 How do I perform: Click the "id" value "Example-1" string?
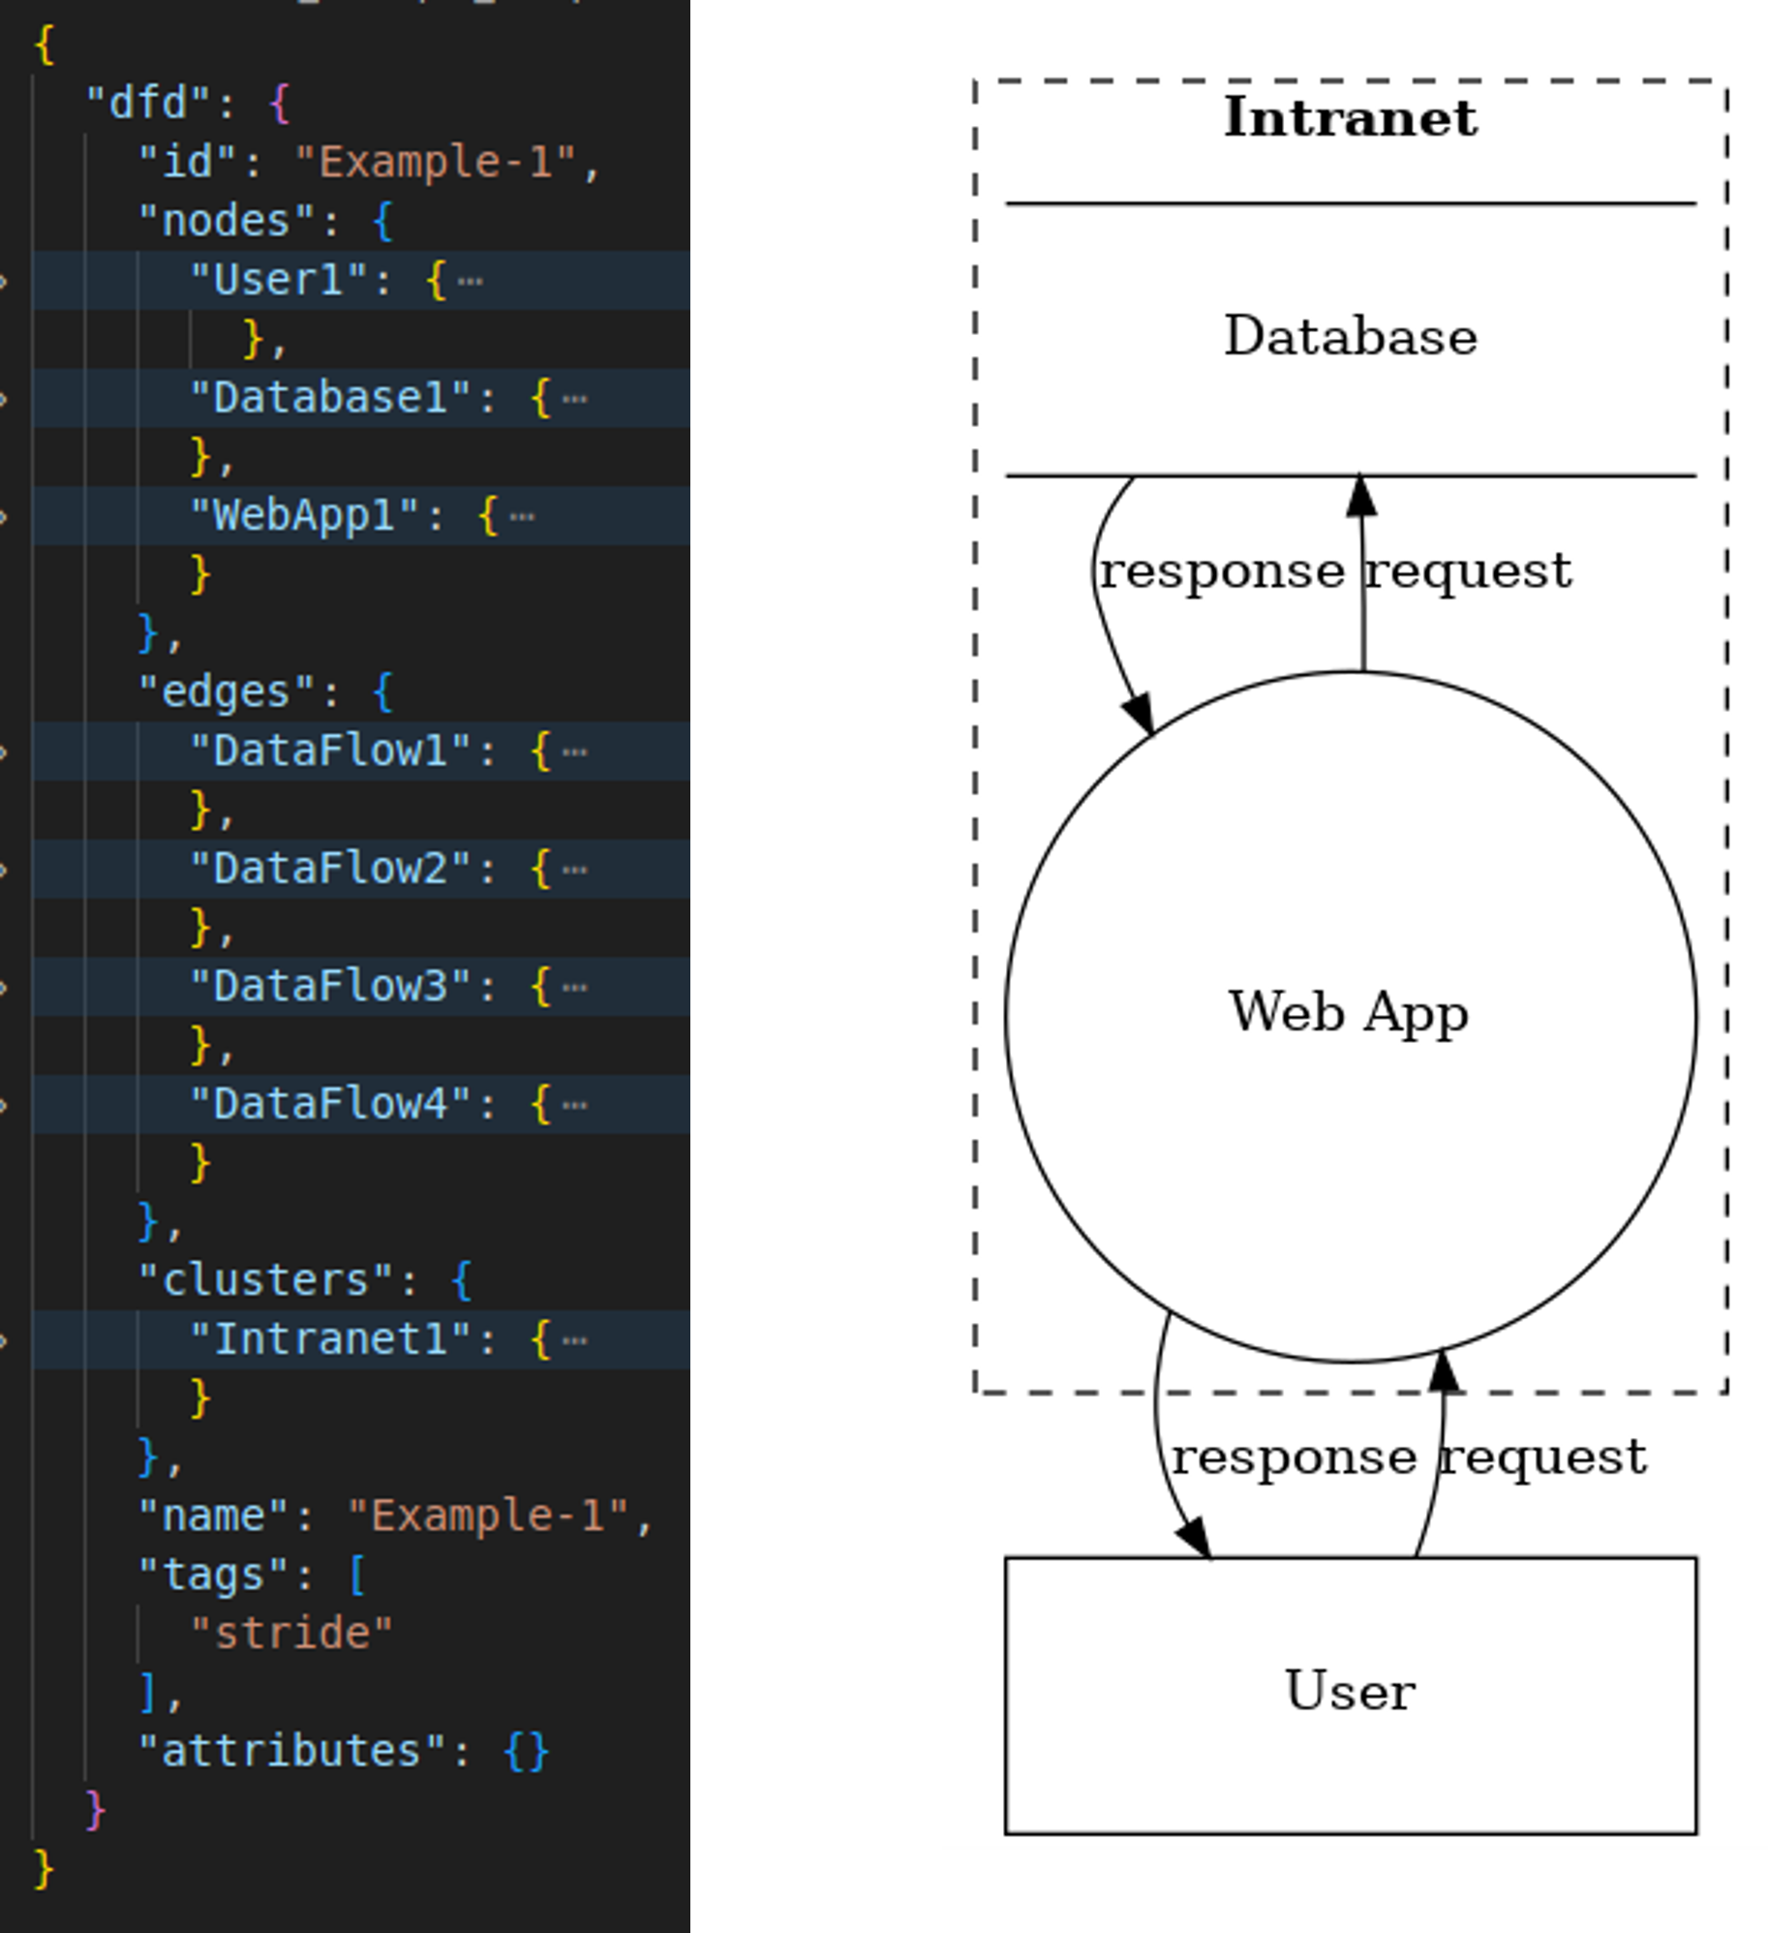point(435,162)
